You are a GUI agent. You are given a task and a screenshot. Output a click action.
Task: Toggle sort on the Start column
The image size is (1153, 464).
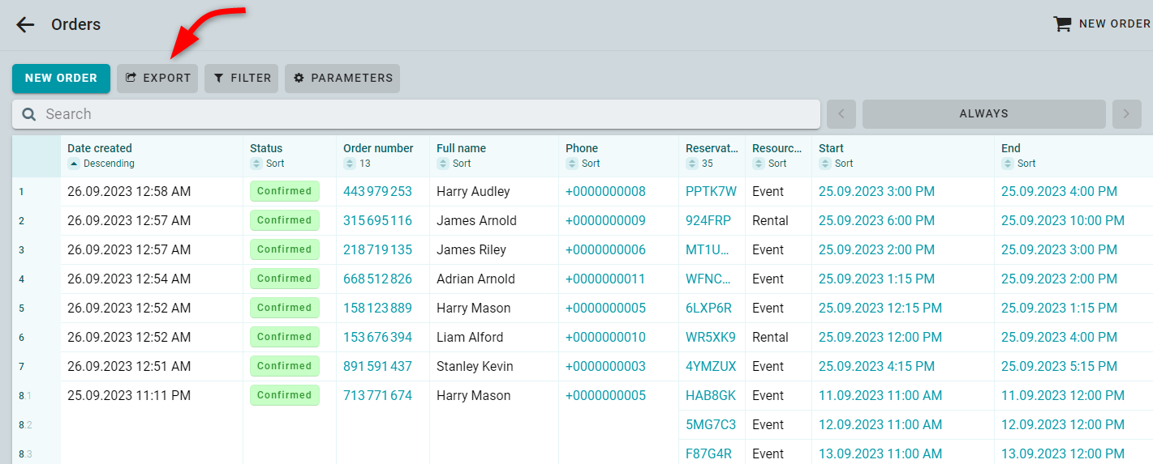tap(824, 164)
